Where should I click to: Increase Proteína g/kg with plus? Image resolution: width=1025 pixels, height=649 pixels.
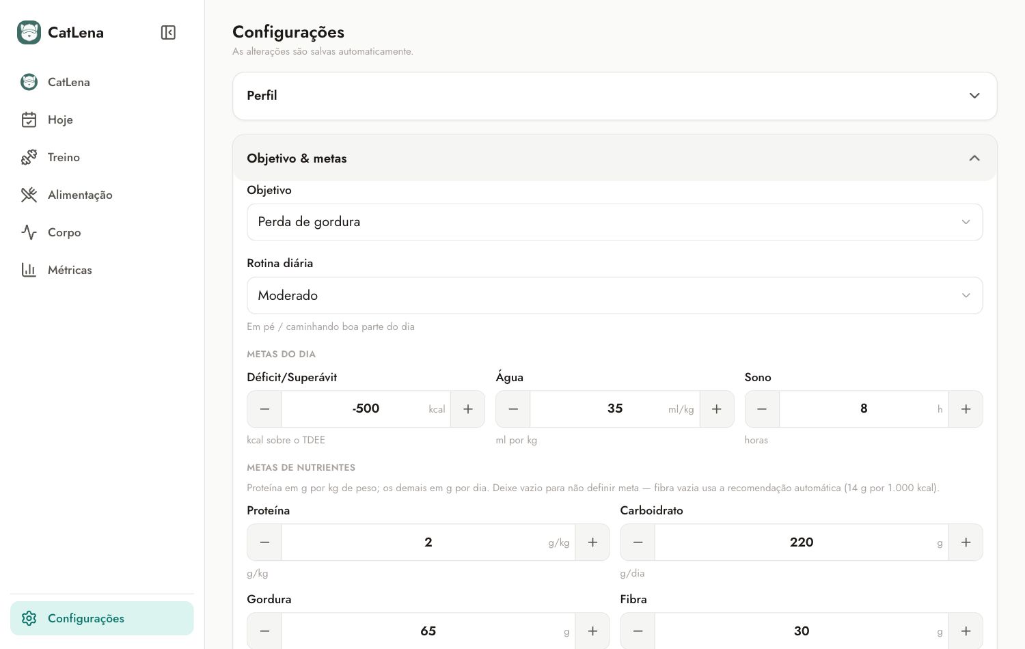(592, 542)
